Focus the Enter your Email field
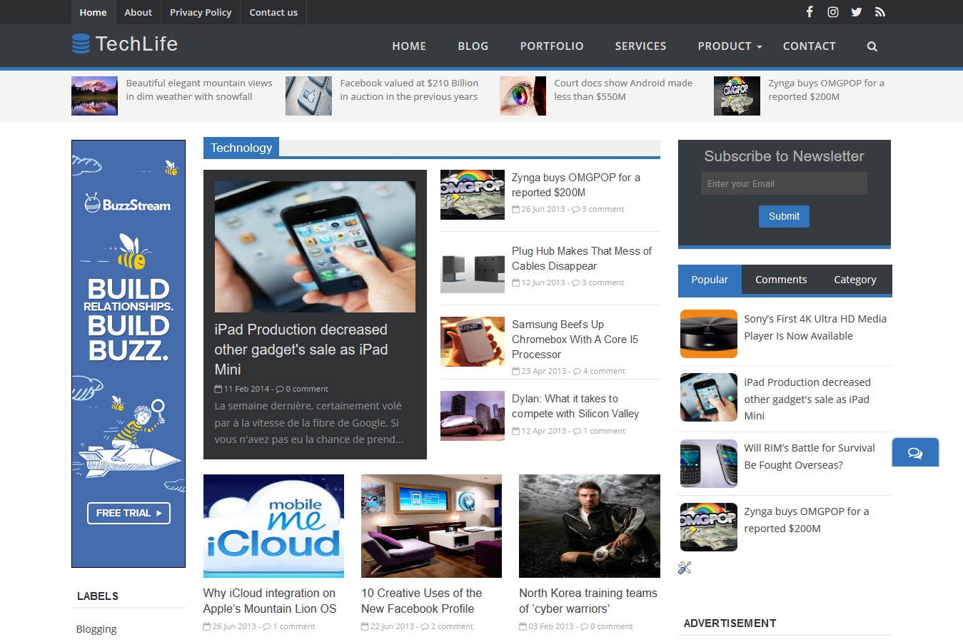The image size is (963, 642). pyautogui.click(x=784, y=183)
